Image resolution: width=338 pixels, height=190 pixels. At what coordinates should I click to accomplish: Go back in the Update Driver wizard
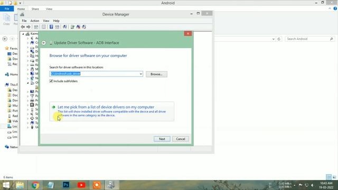click(44, 43)
